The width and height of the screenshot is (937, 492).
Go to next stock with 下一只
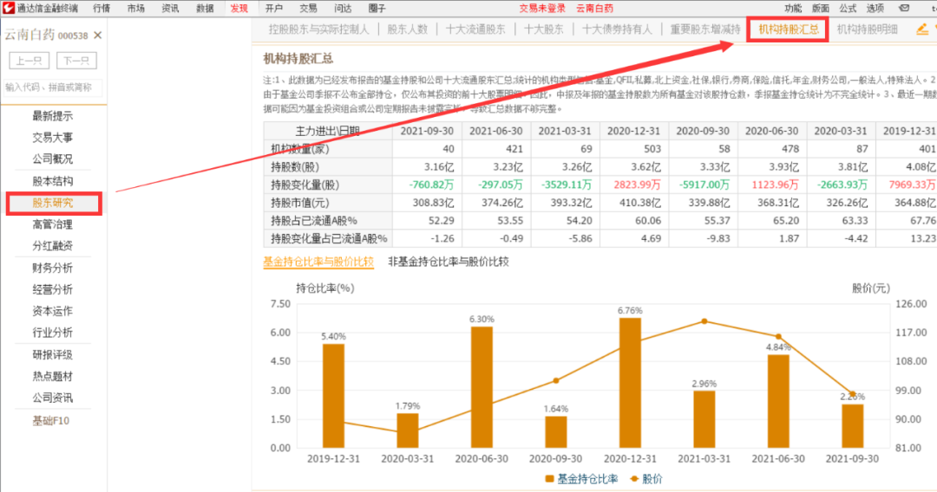[x=76, y=61]
